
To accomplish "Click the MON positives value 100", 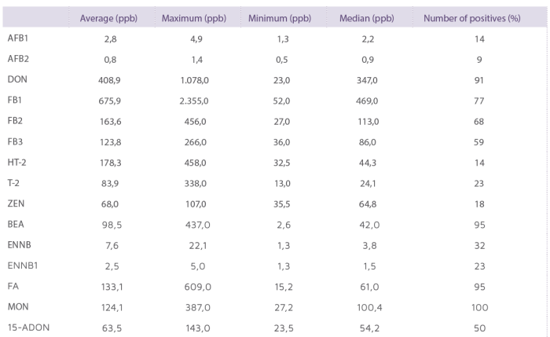I will (x=479, y=308).
